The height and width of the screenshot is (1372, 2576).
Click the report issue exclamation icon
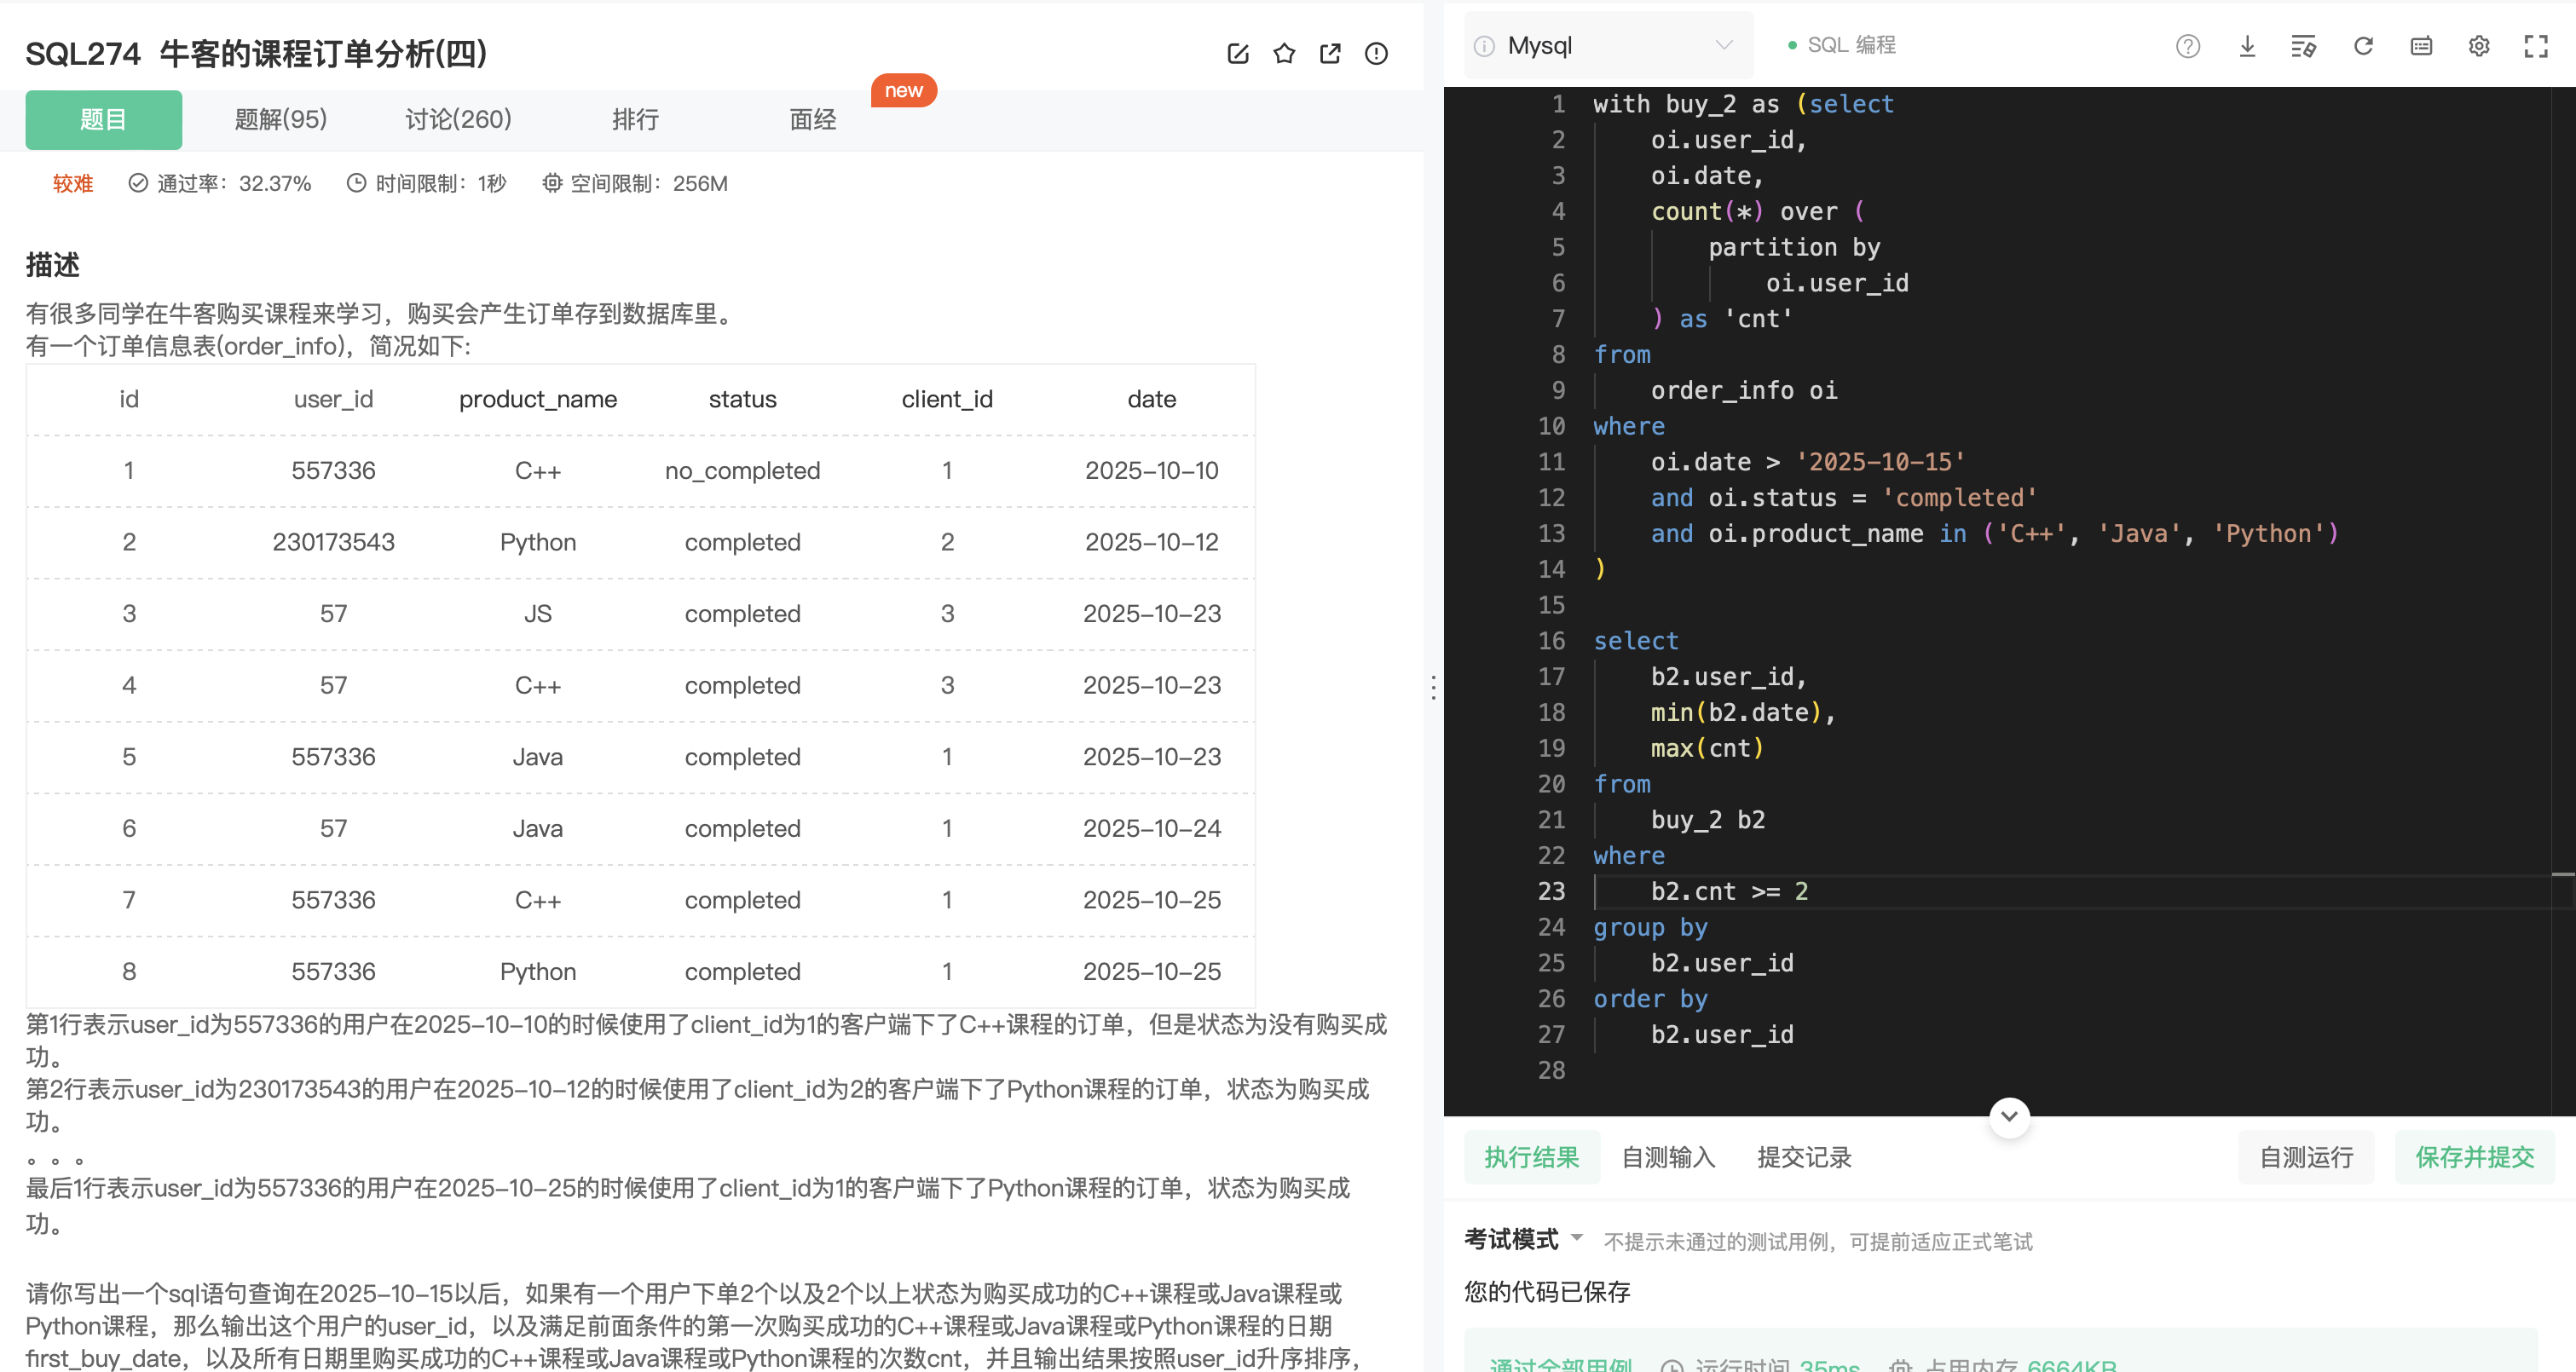click(1376, 54)
